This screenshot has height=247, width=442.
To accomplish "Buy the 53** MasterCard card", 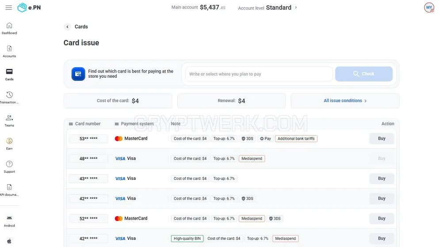I will tap(381, 139).
